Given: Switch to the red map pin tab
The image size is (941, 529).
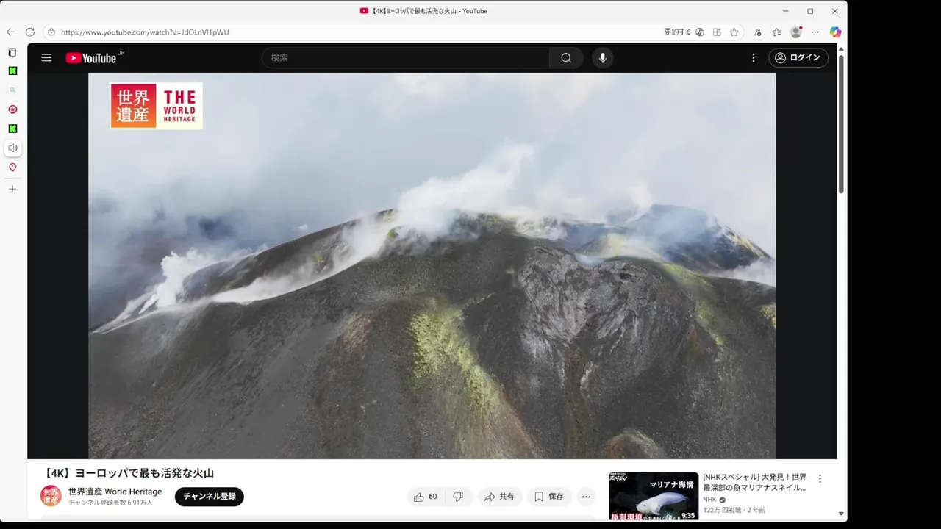Looking at the screenshot, I should tap(12, 168).
